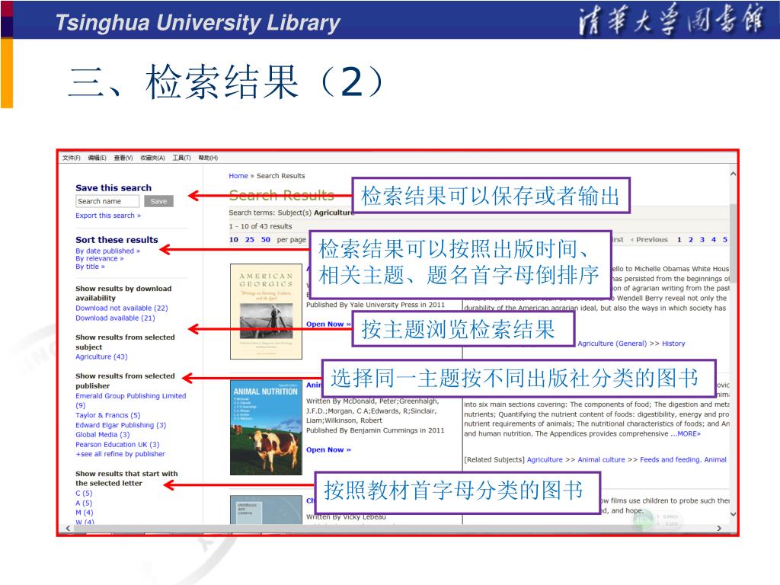Click the Previous page link

click(x=650, y=239)
